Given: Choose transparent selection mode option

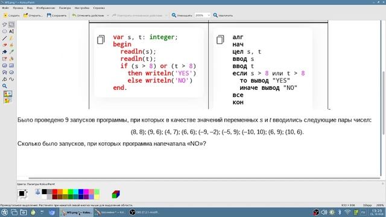Looking at the screenshot, I should click(8, 100).
